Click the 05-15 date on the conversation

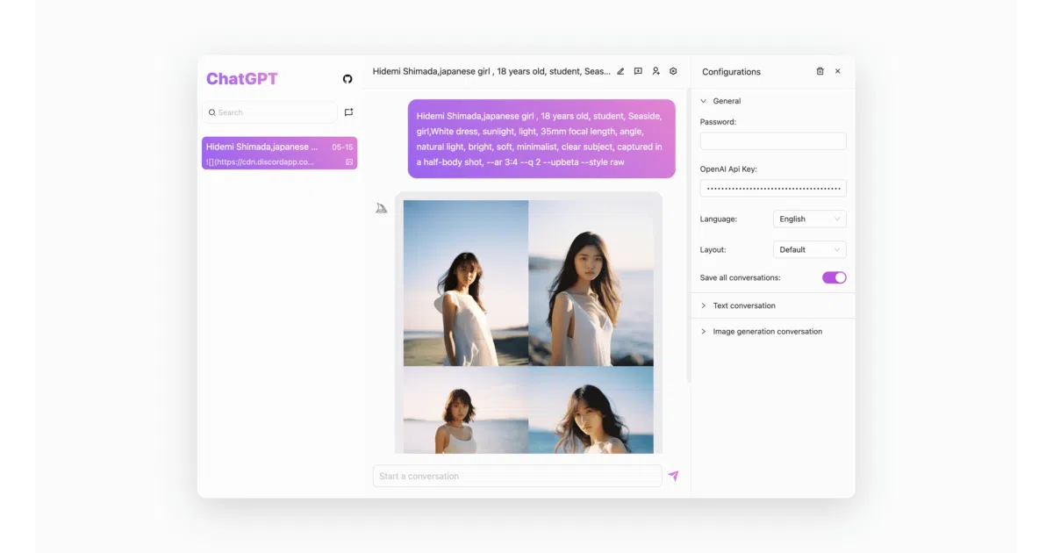[x=342, y=147]
